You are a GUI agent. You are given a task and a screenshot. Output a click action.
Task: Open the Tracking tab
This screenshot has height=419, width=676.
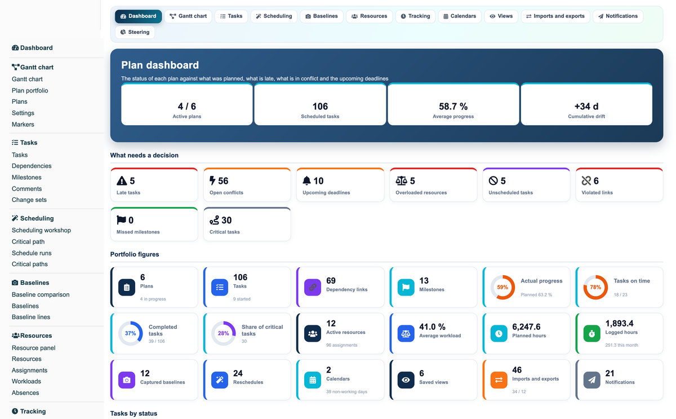[x=415, y=16]
